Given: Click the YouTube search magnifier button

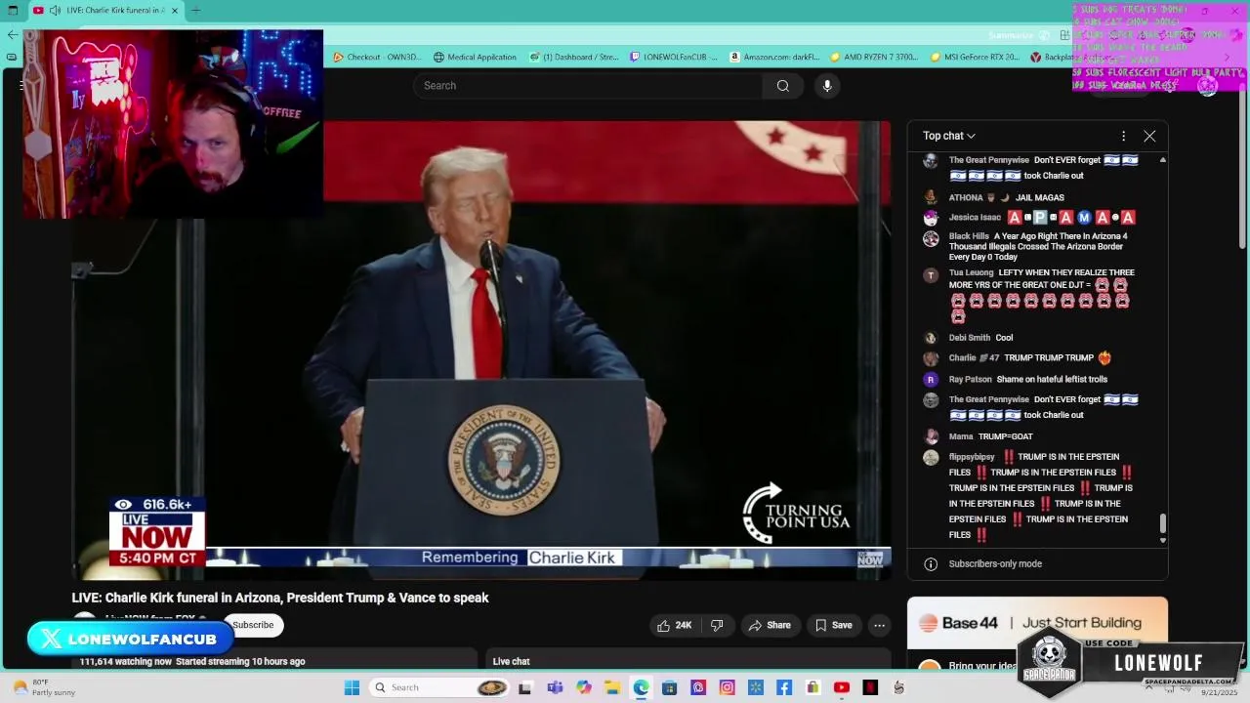Looking at the screenshot, I should pyautogui.click(x=782, y=86).
